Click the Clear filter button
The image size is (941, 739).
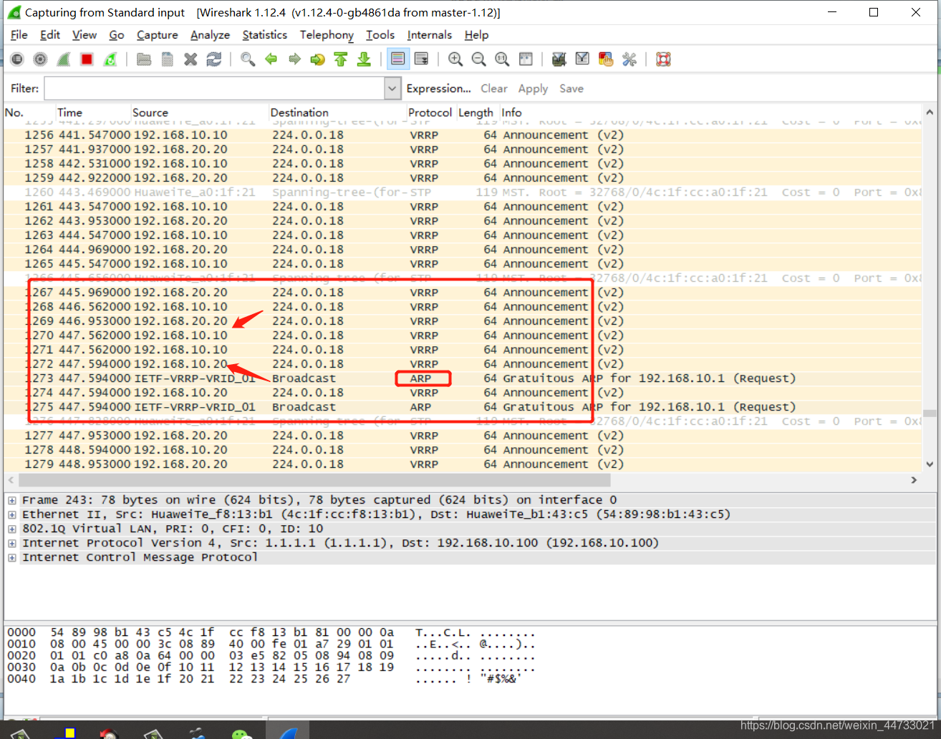pyautogui.click(x=493, y=89)
